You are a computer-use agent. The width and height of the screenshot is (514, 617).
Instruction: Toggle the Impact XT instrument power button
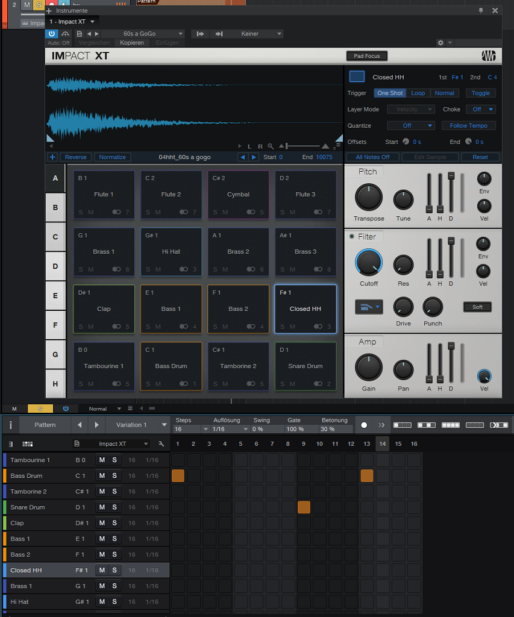52,34
